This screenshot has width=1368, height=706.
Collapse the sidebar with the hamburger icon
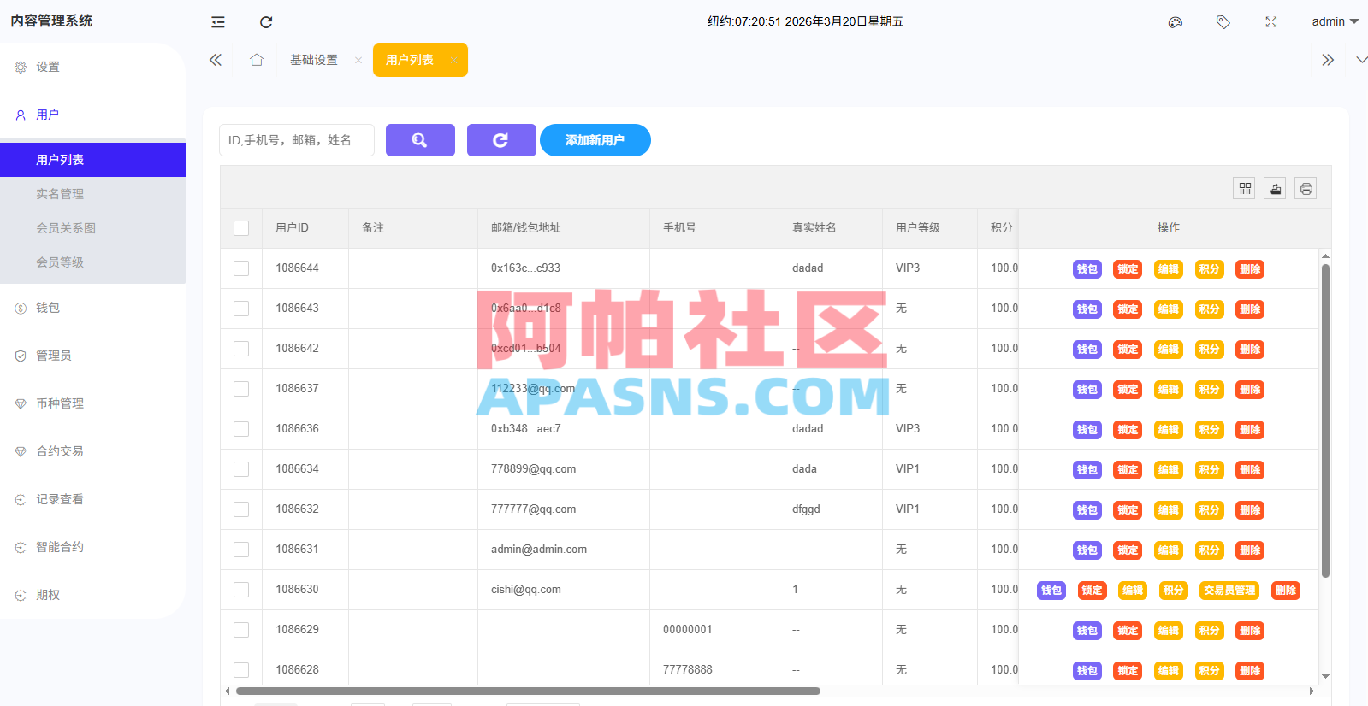tap(218, 22)
